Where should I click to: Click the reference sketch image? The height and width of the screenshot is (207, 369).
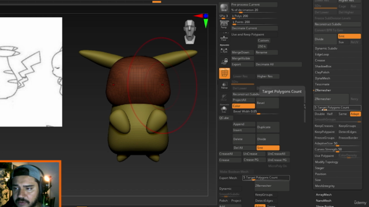pyautogui.click(x=31, y=72)
